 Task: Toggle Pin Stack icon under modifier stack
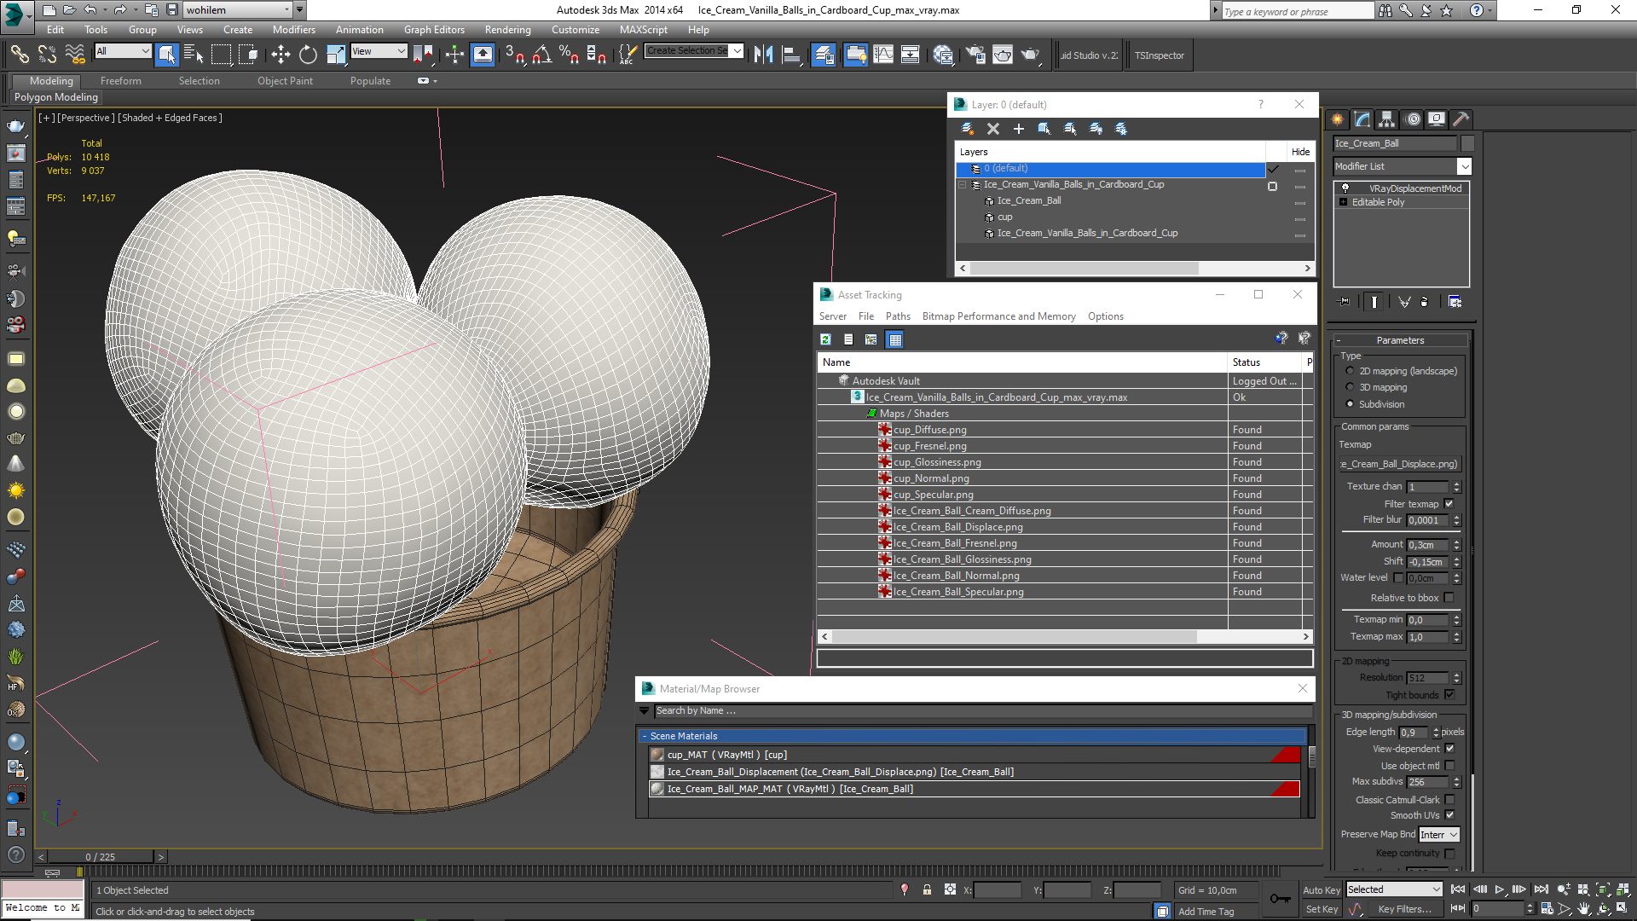[x=1345, y=302]
